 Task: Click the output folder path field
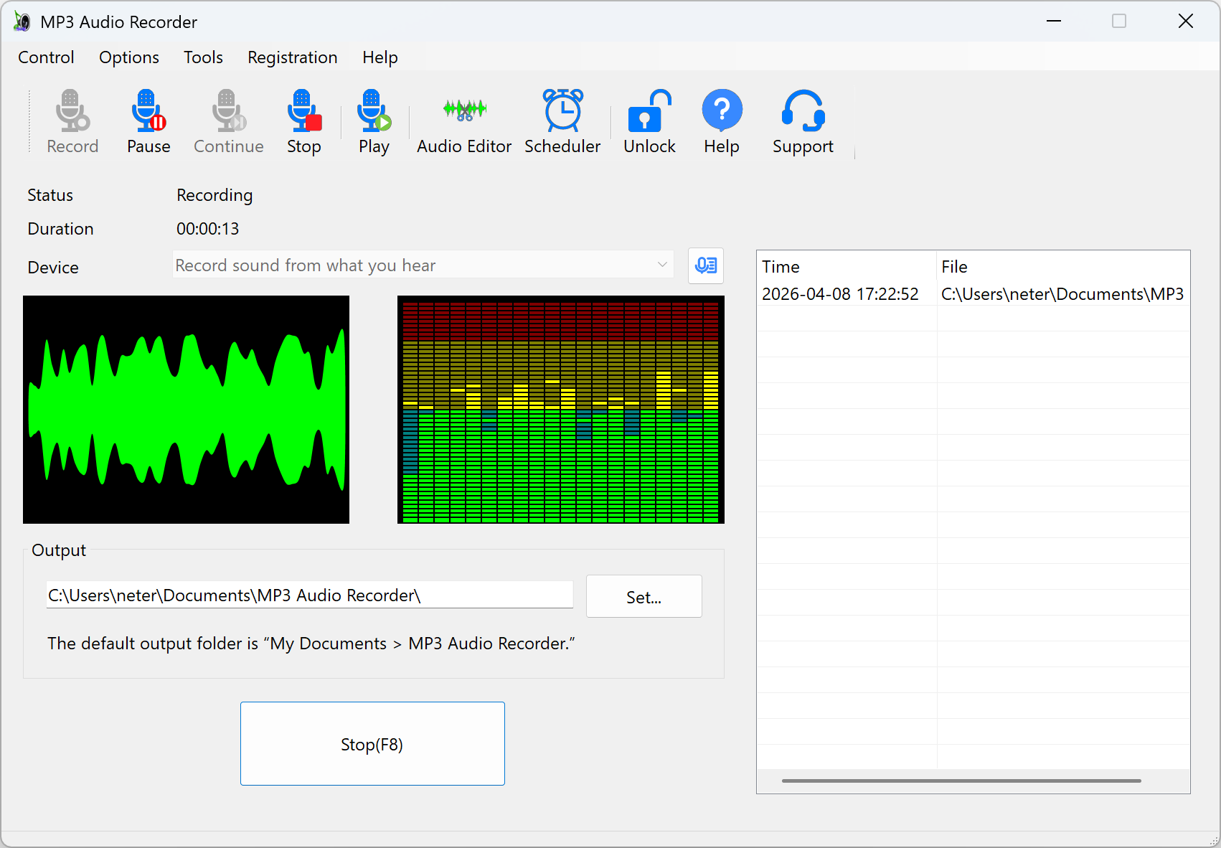point(308,595)
